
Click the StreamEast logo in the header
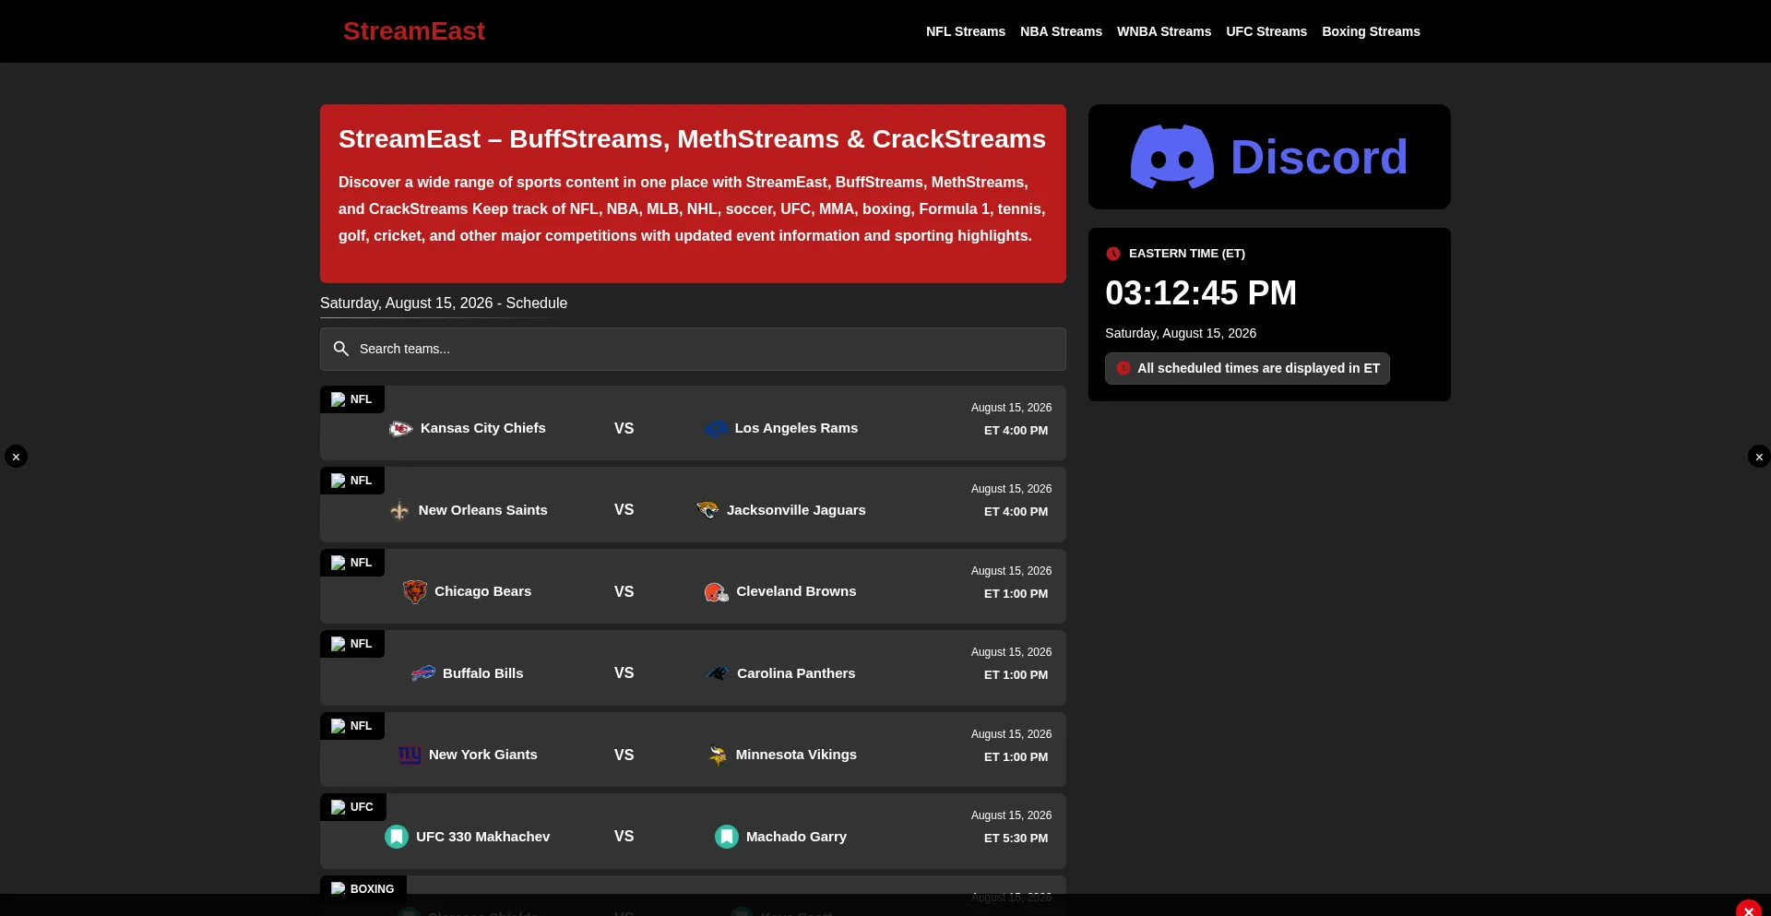(413, 31)
